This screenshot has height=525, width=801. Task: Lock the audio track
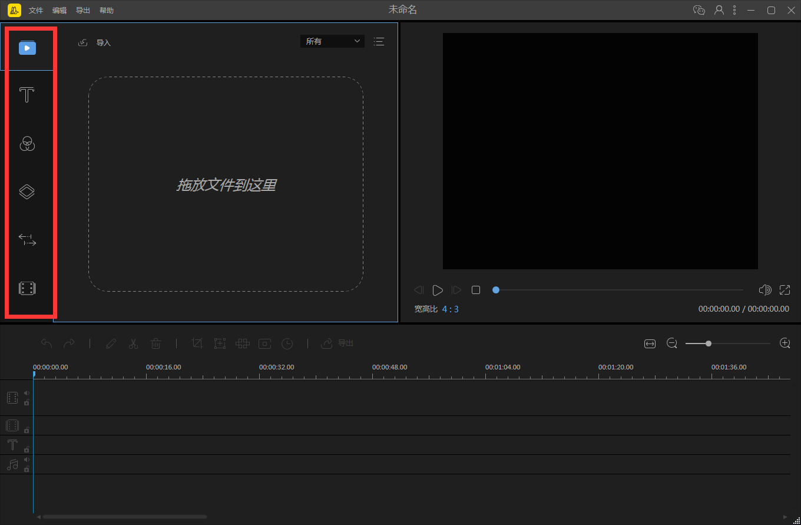(x=27, y=469)
